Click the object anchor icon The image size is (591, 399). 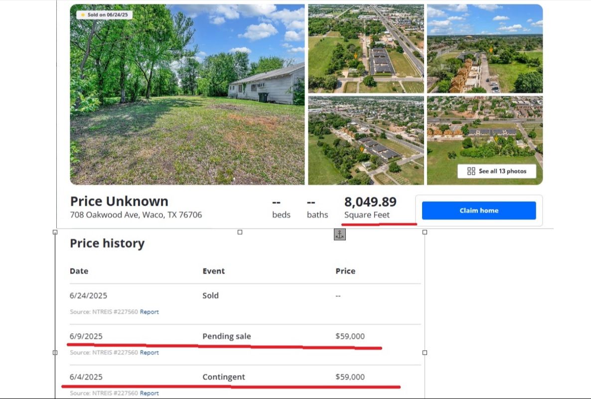pos(339,235)
